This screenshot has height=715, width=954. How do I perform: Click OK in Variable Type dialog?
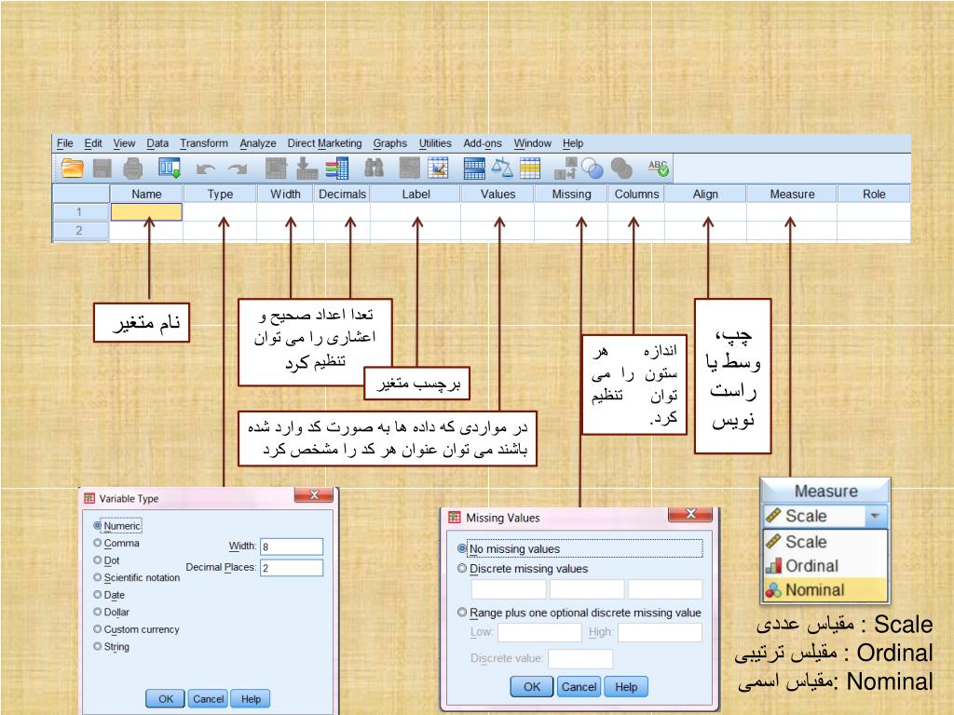click(x=166, y=698)
